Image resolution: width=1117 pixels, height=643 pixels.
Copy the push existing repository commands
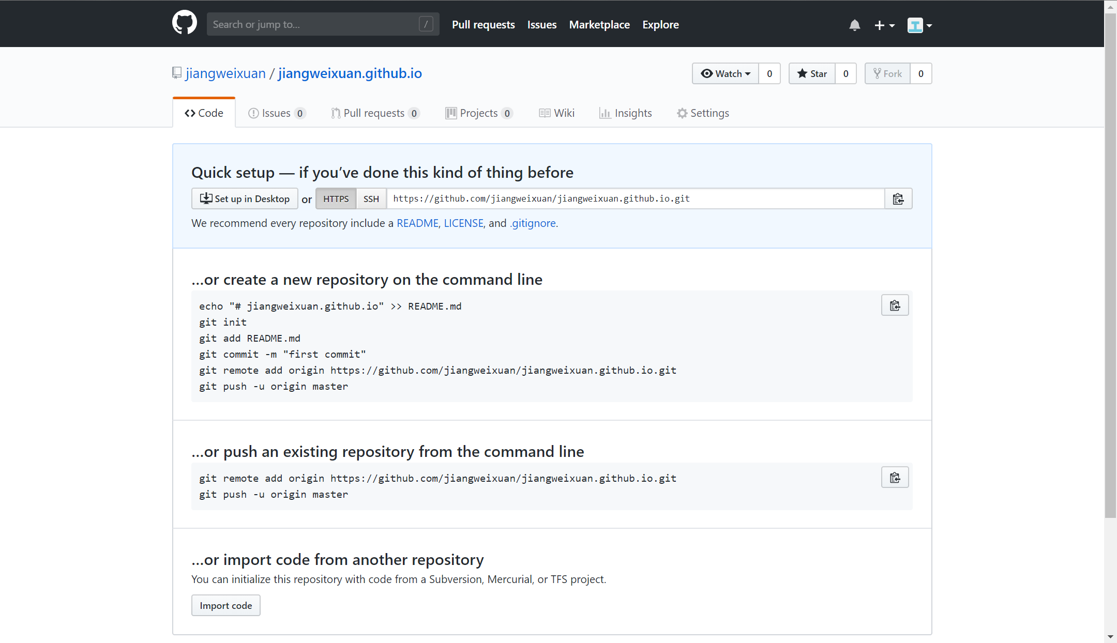pyautogui.click(x=895, y=478)
